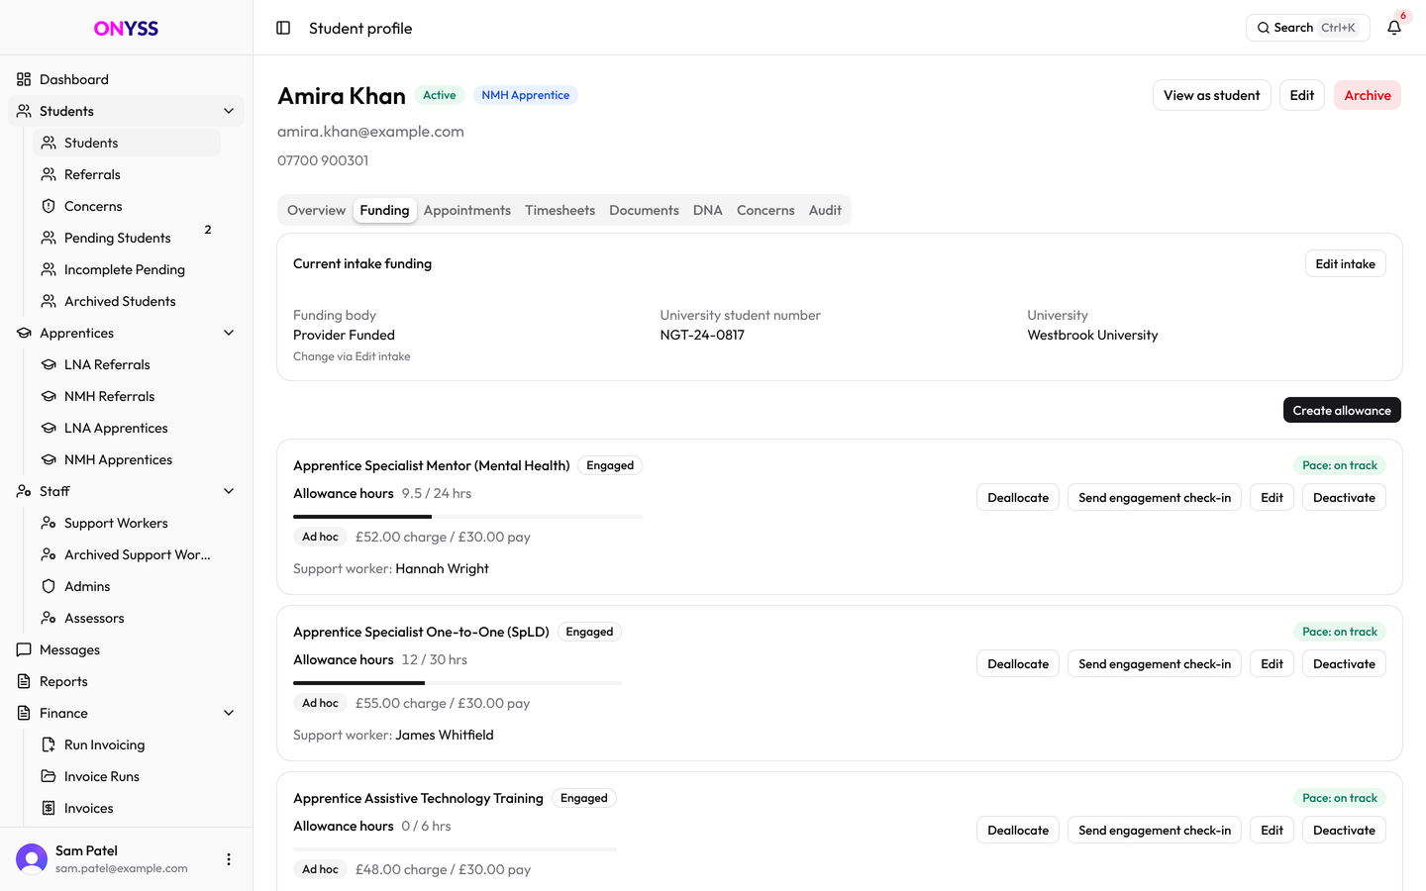Click the Invoices receipt icon
The image size is (1426, 891).
click(49, 808)
